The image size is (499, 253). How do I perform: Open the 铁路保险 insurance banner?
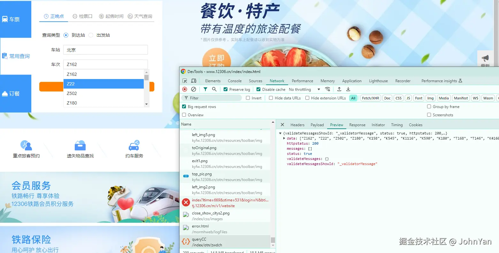tap(90, 240)
